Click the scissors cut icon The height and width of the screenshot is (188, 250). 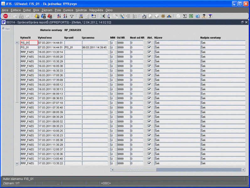tap(103, 16)
